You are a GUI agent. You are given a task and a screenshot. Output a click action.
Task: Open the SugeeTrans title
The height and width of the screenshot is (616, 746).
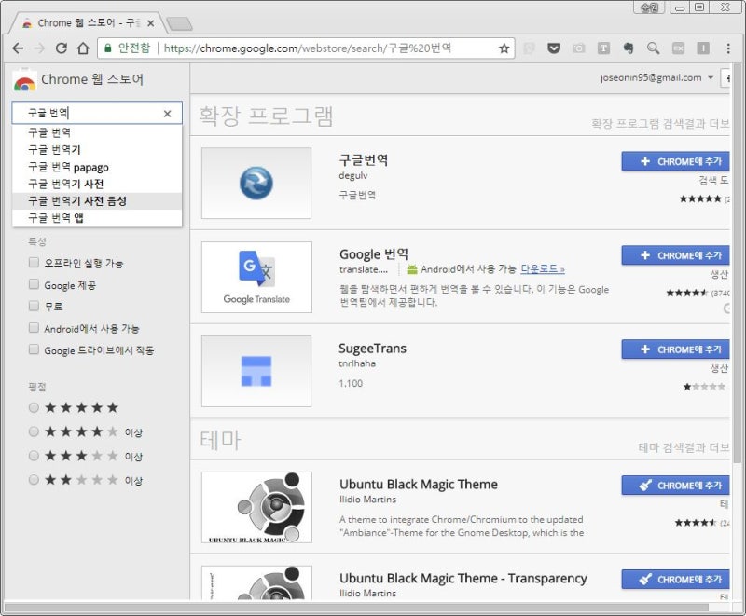click(372, 349)
